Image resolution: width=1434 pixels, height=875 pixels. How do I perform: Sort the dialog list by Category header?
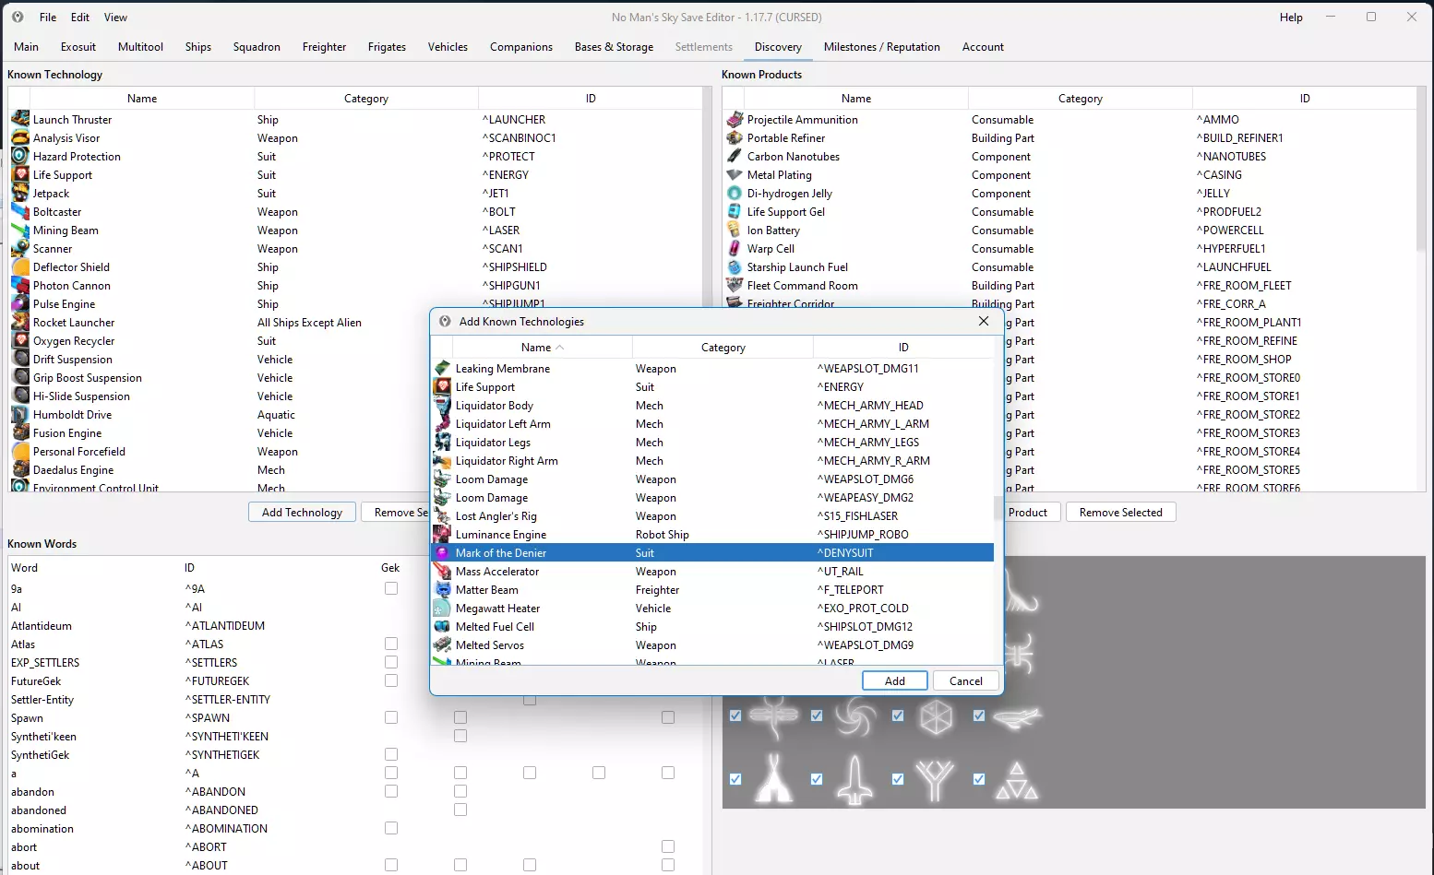tap(723, 348)
